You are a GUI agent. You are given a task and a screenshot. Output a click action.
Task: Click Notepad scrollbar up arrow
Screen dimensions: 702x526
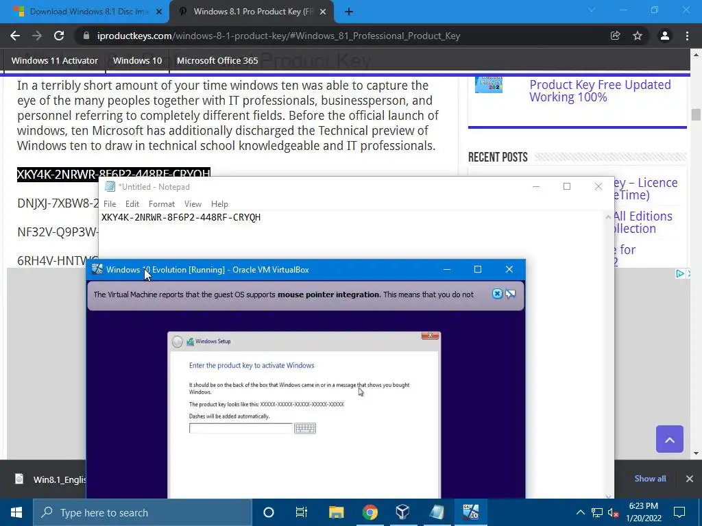click(x=608, y=217)
